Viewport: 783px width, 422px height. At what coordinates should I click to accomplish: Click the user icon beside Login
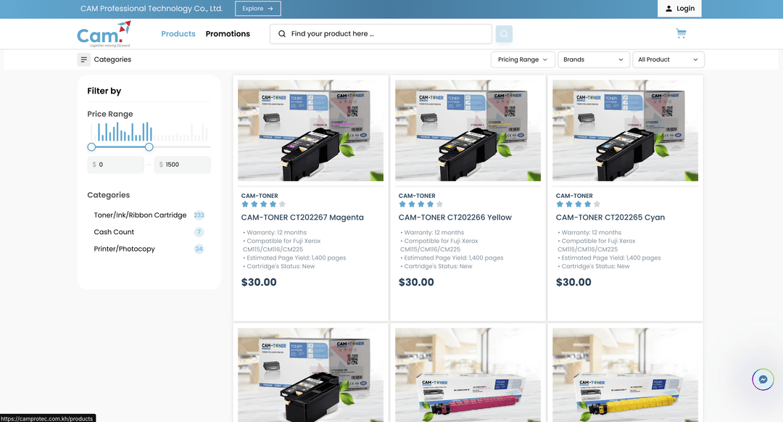coord(668,9)
